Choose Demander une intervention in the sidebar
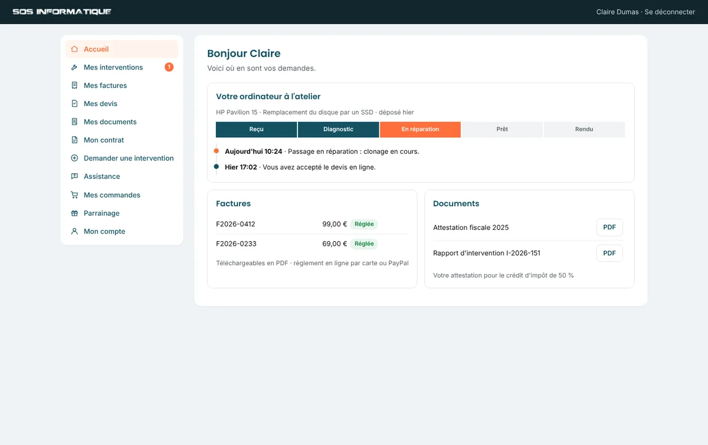 (x=122, y=158)
